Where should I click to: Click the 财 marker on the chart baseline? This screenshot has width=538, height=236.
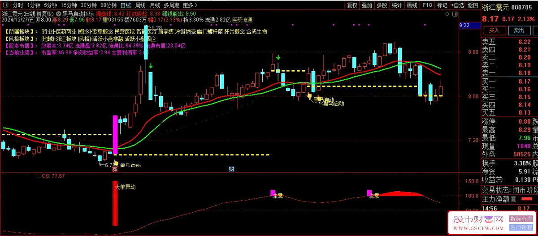click(x=231, y=169)
